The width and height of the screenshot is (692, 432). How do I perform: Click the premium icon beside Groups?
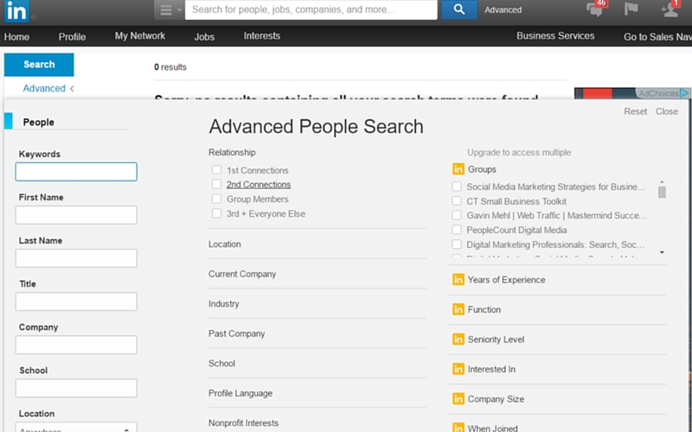[458, 169]
